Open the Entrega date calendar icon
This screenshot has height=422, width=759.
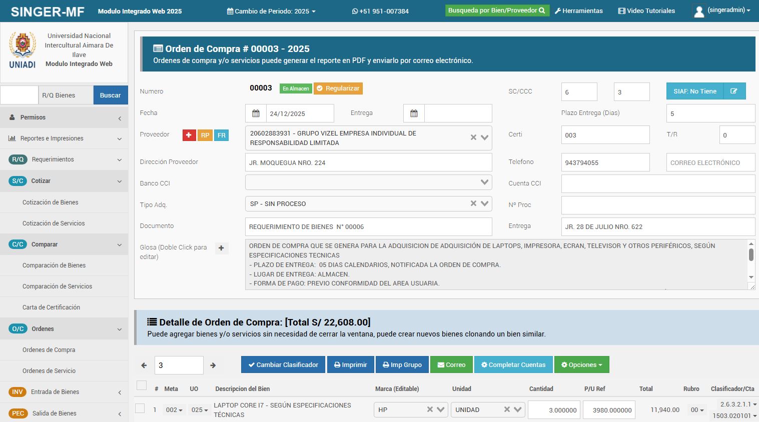coord(414,113)
